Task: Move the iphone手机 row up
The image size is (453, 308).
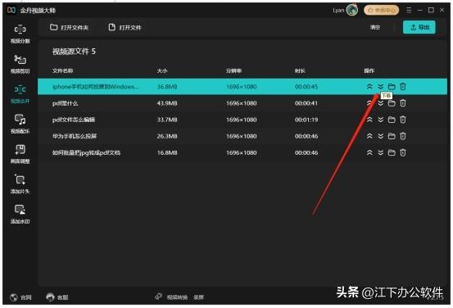Action: pyautogui.click(x=369, y=86)
